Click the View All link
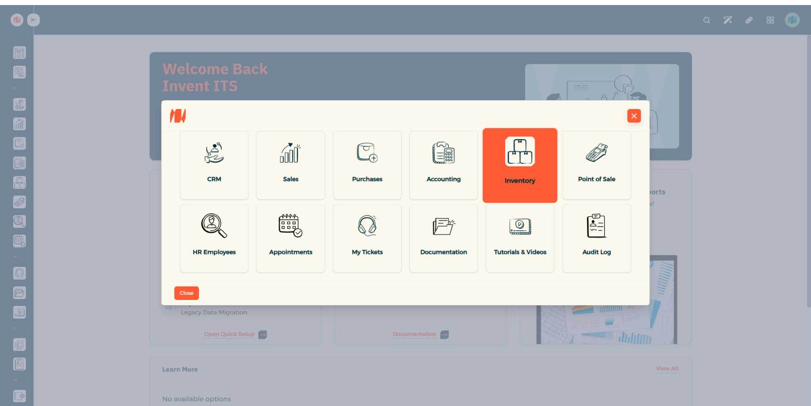Image resolution: width=811 pixels, height=406 pixels. [x=667, y=368]
